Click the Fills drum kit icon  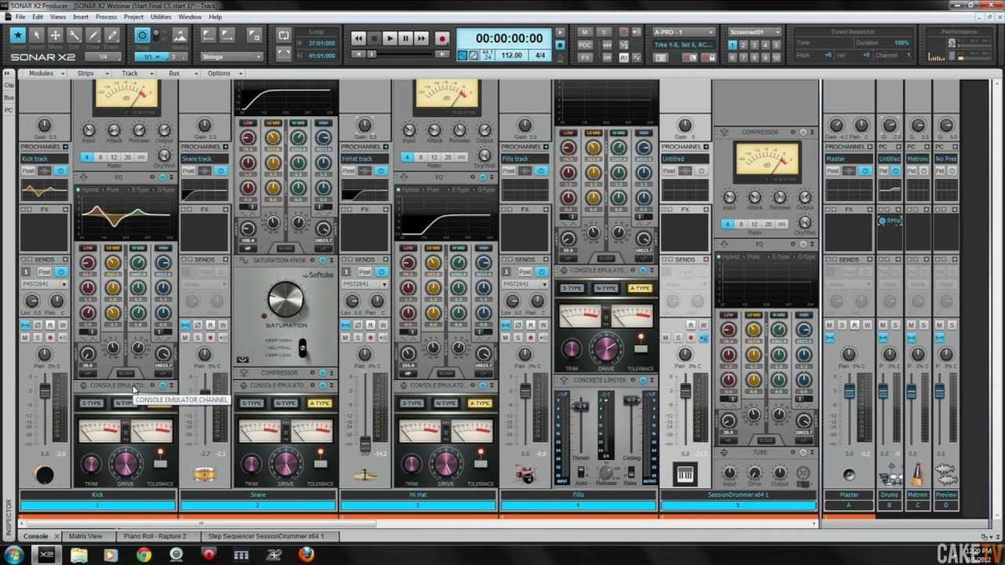click(x=525, y=475)
